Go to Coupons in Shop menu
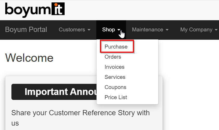The height and width of the screenshot is (130, 219). (x=115, y=87)
